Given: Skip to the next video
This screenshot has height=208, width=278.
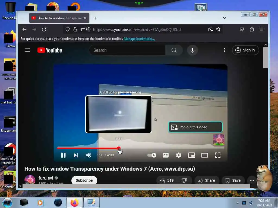Looking at the screenshot, I should coord(76,155).
